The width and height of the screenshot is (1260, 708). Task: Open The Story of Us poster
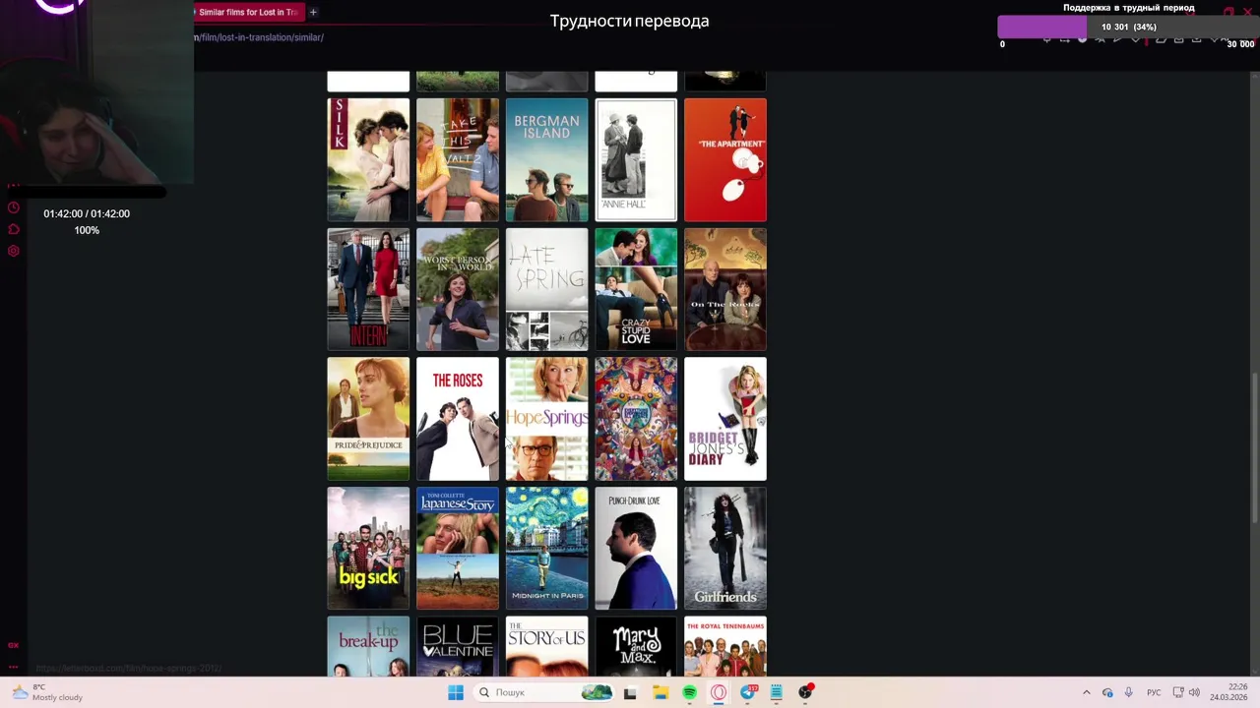(546, 646)
